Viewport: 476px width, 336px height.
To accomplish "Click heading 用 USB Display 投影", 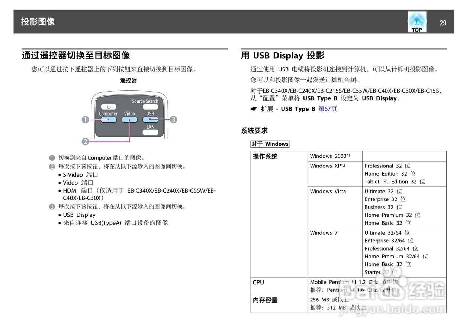I will tap(283, 56).
